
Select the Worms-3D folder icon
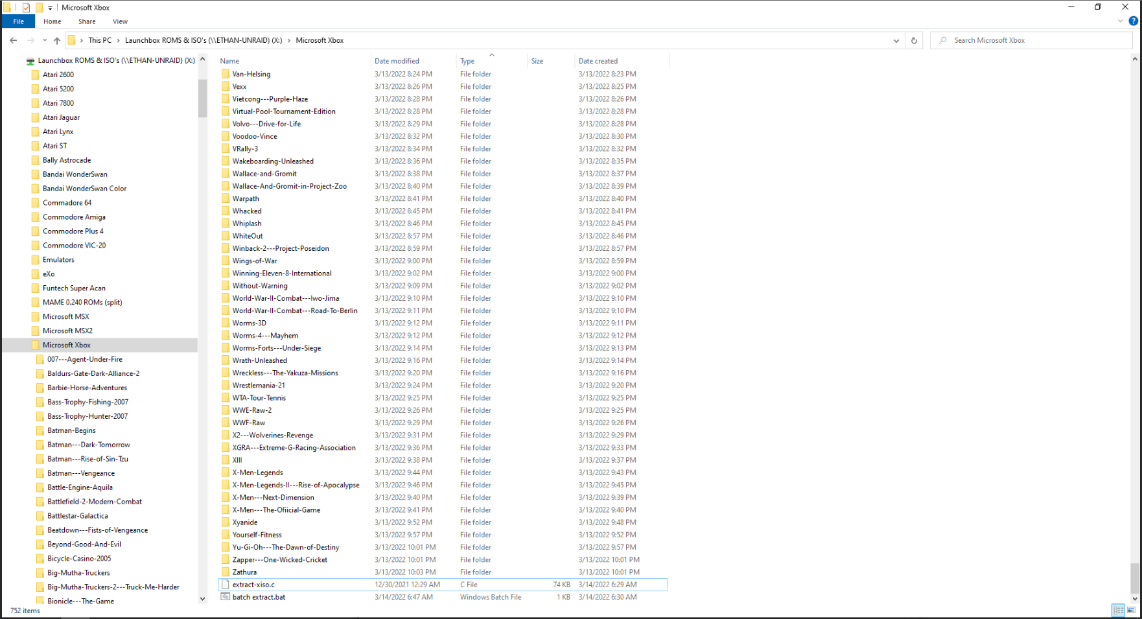(226, 323)
